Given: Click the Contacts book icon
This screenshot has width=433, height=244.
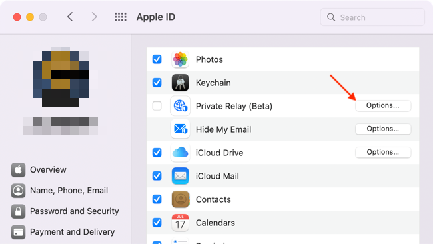Looking at the screenshot, I should pyautogui.click(x=180, y=199).
